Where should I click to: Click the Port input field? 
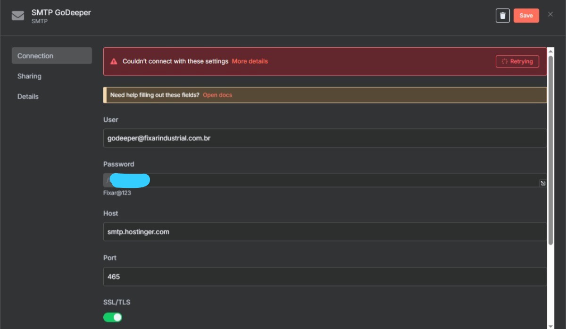point(325,277)
